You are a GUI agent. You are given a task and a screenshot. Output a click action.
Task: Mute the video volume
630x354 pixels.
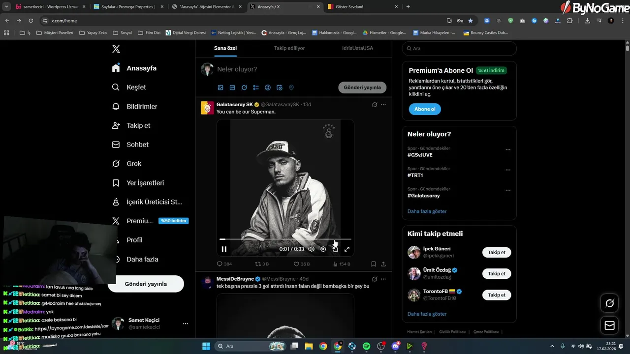click(x=311, y=249)
